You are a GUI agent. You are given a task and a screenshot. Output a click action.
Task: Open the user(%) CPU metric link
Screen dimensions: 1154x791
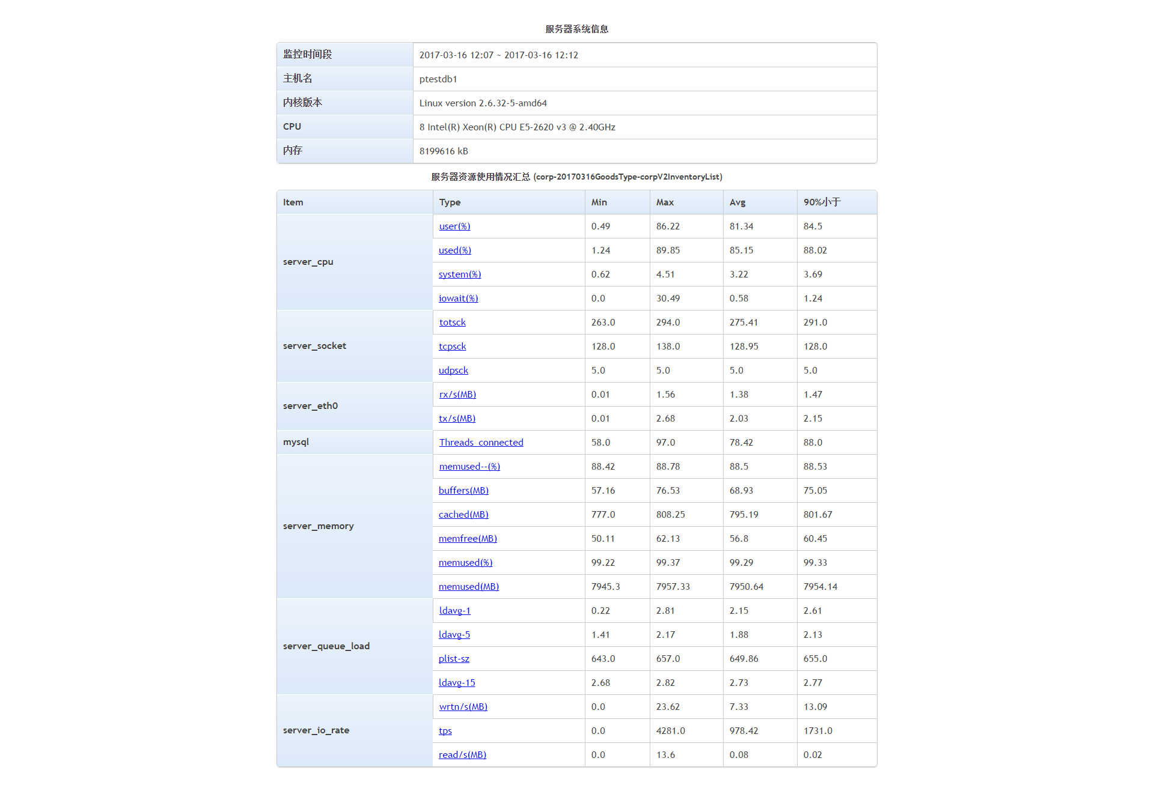454,226
